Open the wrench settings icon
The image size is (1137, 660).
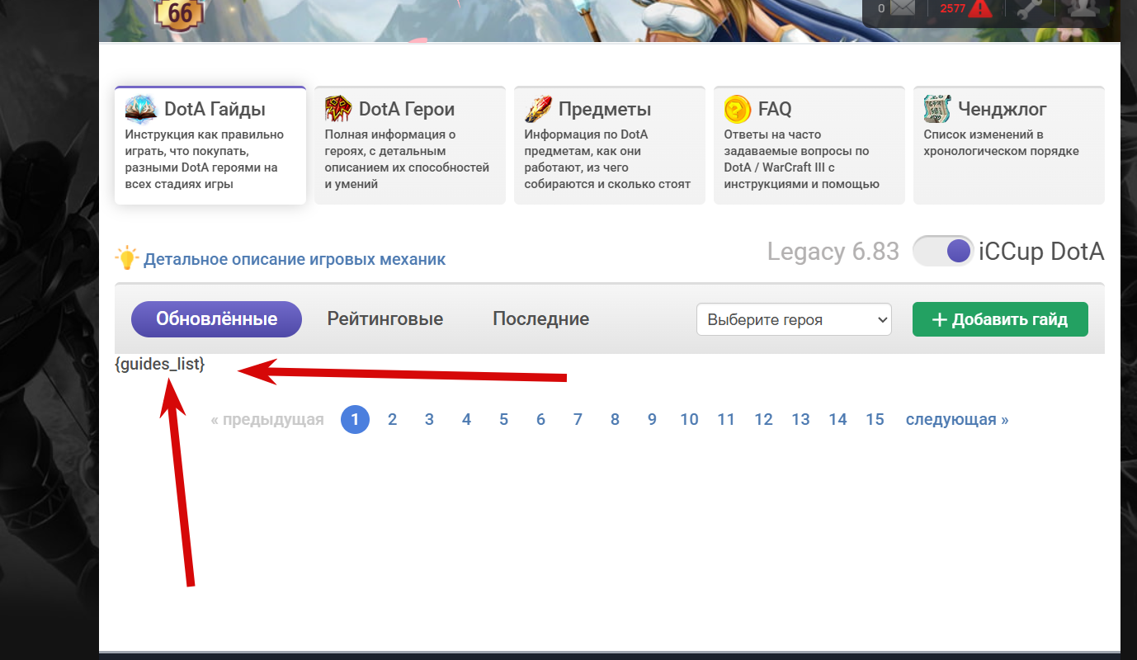coord(1031,9)
